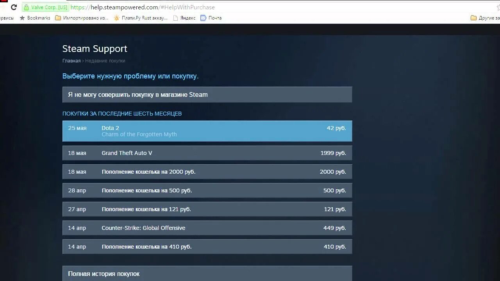
Task: Open Пополнение кошелька на 410 руб. entry
Action: tap(207, 247)
